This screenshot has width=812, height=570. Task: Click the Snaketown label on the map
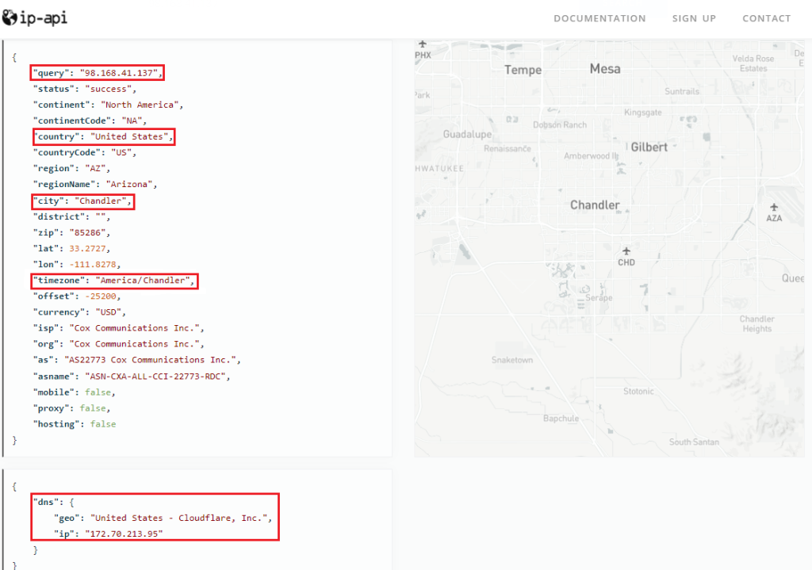click(512, 360)
